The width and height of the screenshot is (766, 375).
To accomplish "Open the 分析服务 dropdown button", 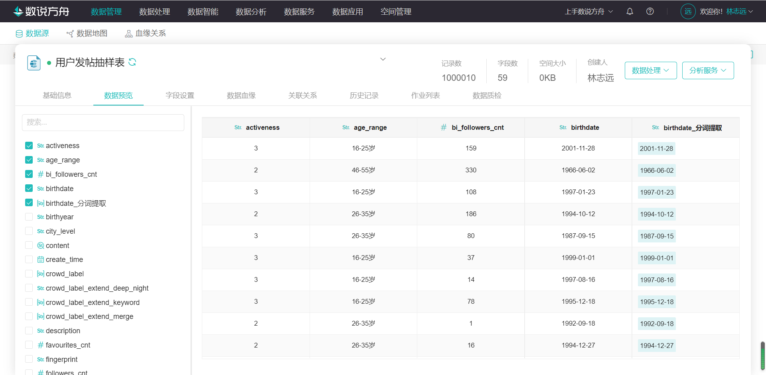I will 708,70.
